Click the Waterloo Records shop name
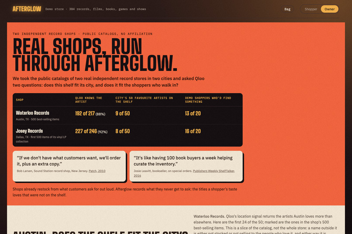This screenshot has width=352, height=234. pos(33,113)
